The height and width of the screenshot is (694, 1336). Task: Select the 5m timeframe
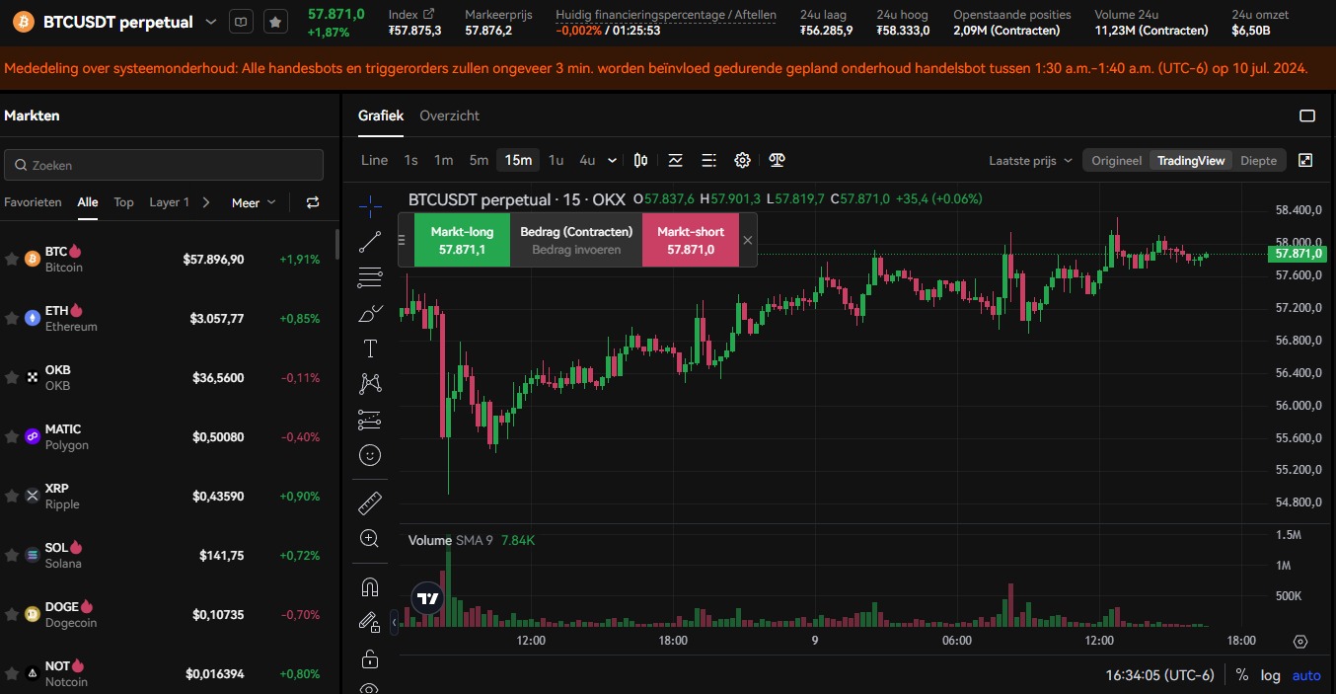coord(479,160)
